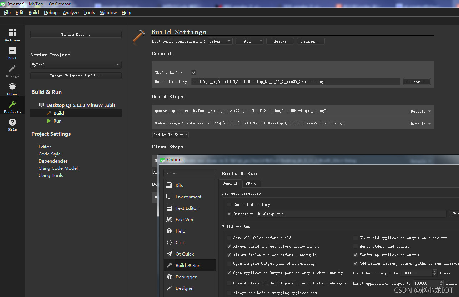Increment the Limit build output value
The image size is (459, 297).
click(x=435, y=272)
